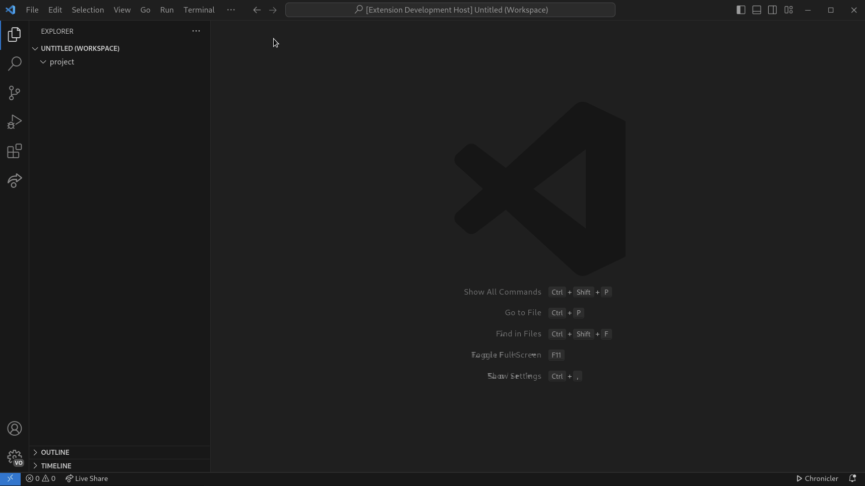This screenshot has height=486, width=865.
Task: Open the Accounts menu icon
Action: tap(14, 429)
